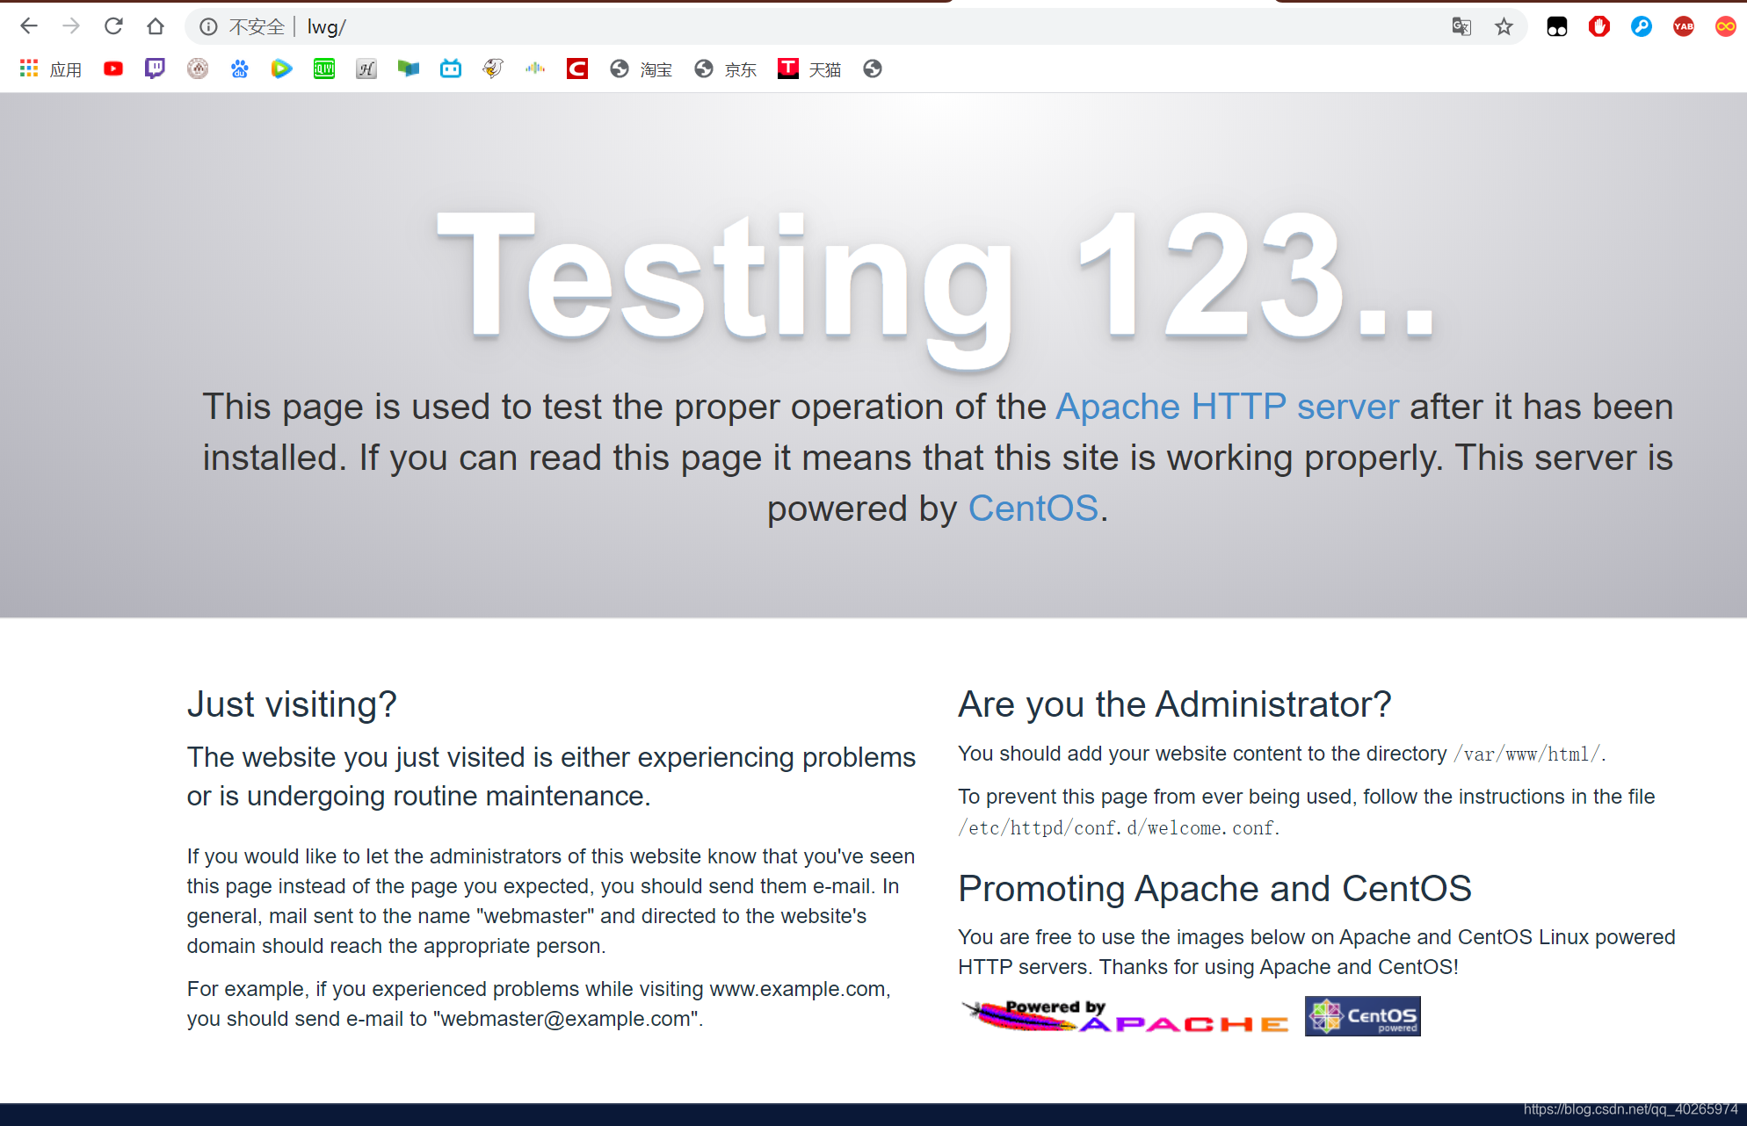This screenshot has width=1747, height=1126.
Task: Open the Tampermonkey extension icon
Action: click(1557, 27)
